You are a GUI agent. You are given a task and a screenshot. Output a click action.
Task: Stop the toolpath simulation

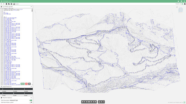point(89,102)
